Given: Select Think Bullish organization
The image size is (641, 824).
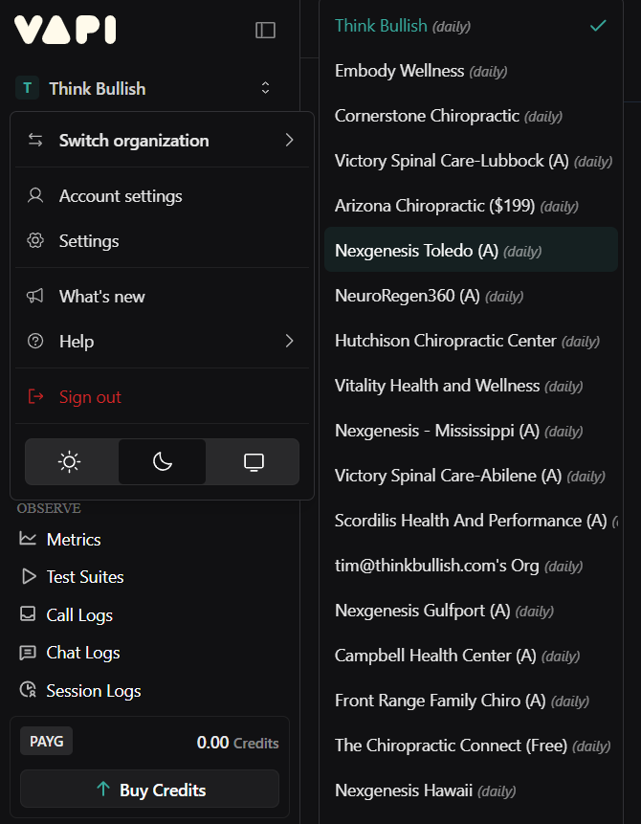Looking at the screenshot, I should coord(471,25).
